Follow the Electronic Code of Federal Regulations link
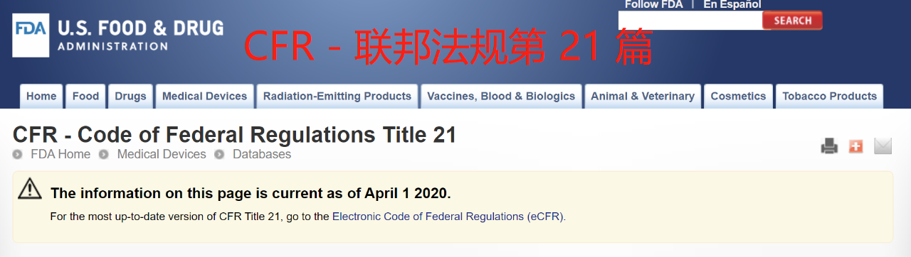This screenshot has height=257, width=911. tap(449, 217)
